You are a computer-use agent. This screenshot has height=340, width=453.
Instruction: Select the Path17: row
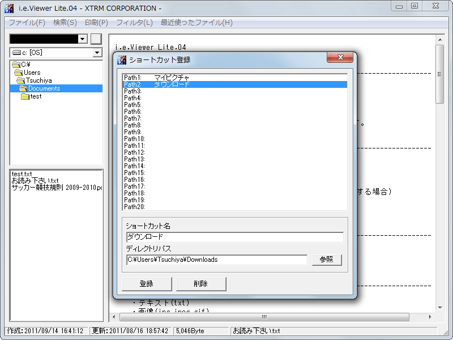click(234, 186)
